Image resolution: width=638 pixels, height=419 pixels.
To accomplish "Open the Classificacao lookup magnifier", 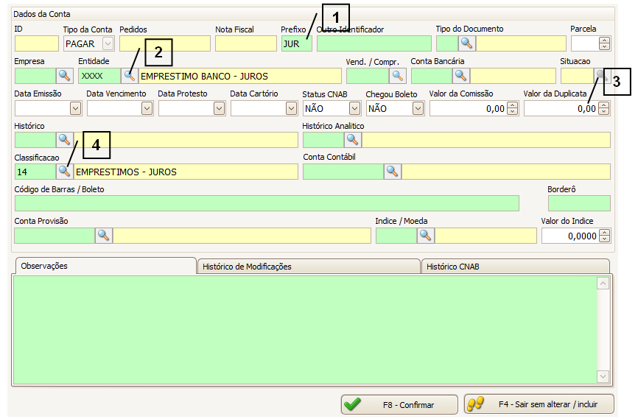I will (64, 172).
